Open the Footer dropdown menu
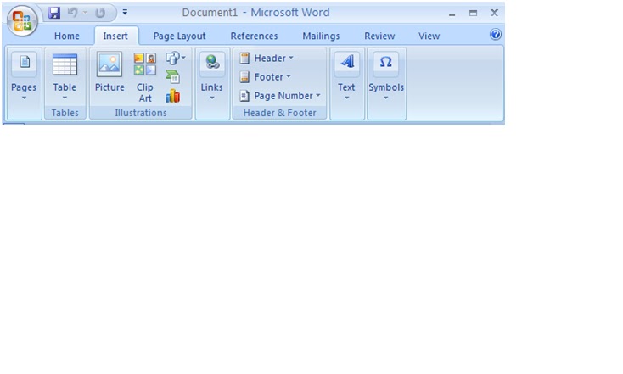The height and width of the screenshot is (374, 623). [x=289, y=76]
